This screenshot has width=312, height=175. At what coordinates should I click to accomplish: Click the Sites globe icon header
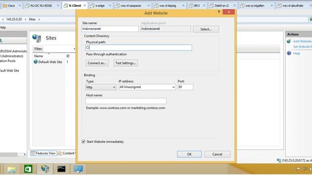point(37,38)
